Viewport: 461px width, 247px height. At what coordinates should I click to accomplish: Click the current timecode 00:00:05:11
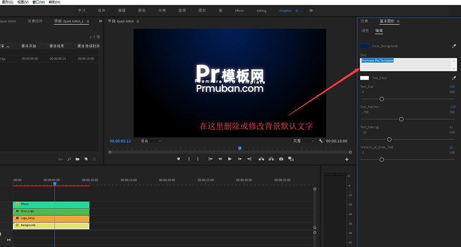120,141
